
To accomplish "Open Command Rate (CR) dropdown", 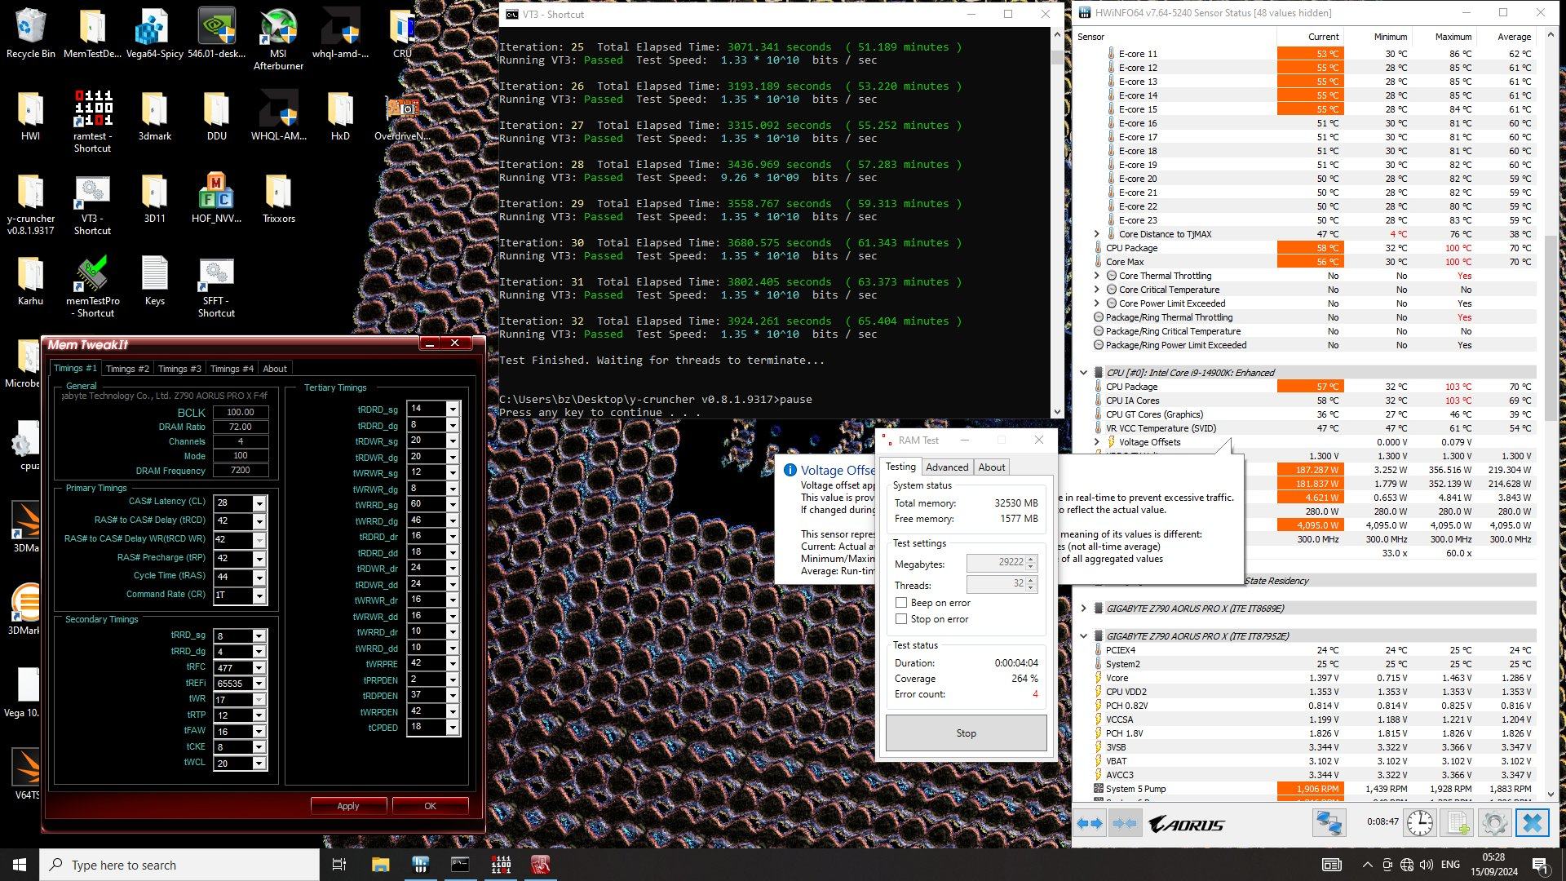I will coord(259,595).
